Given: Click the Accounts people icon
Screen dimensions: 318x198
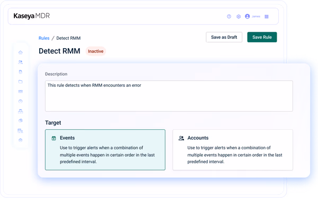Looking at the screenshot, I should coord(181,138).
